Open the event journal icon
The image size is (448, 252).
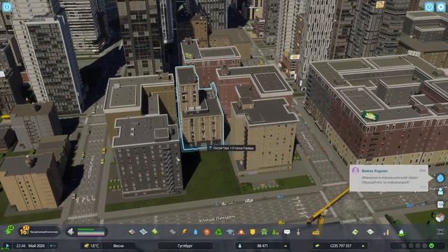click(440, 204)
